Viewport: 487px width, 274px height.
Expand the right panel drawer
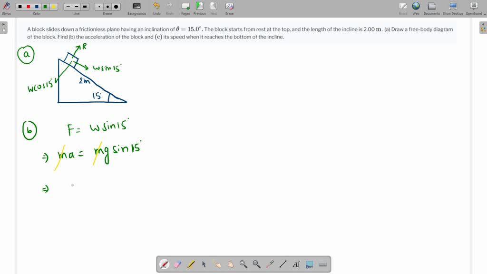[x=483, y=27]
